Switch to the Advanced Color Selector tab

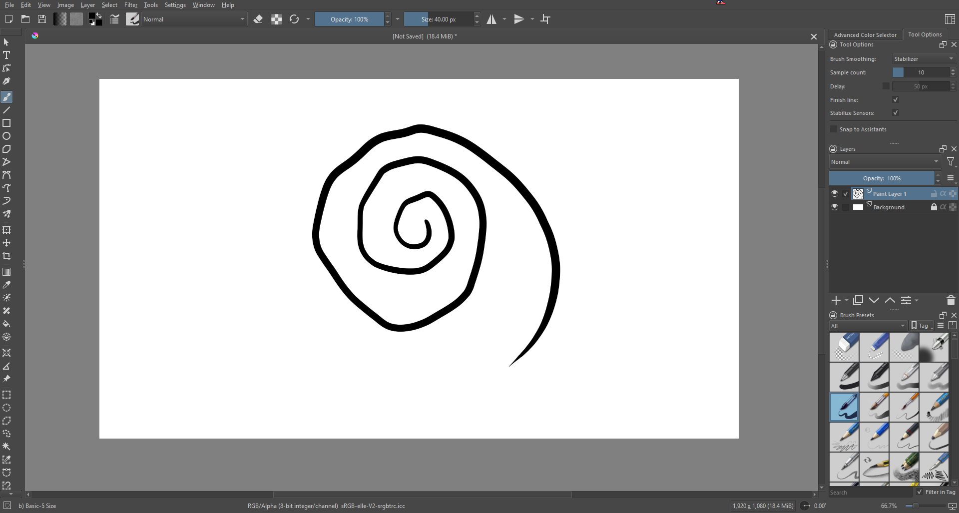(865, 34)
